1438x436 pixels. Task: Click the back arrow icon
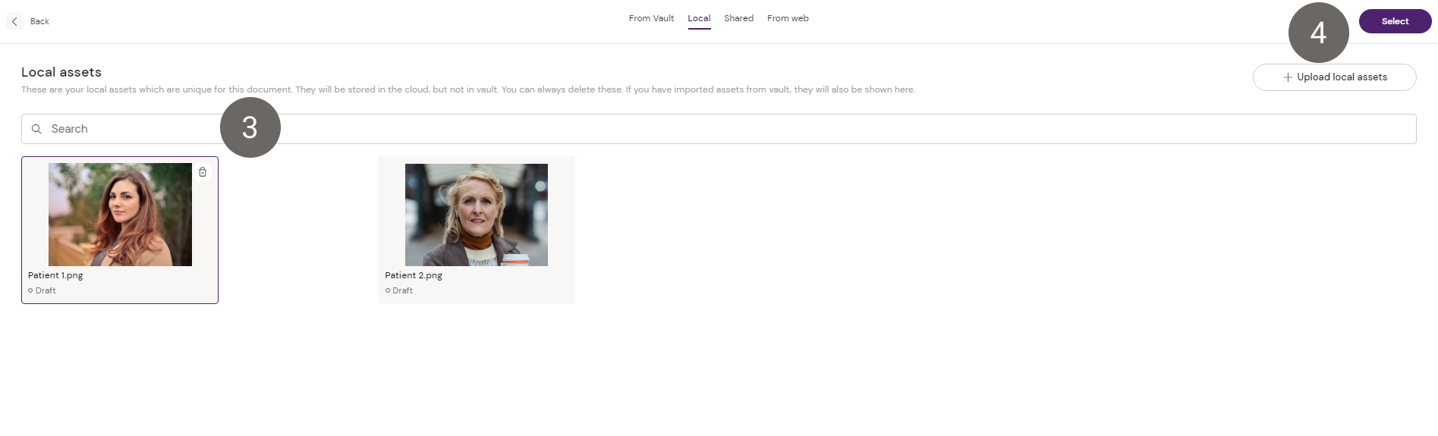click(x=14, y=21)
